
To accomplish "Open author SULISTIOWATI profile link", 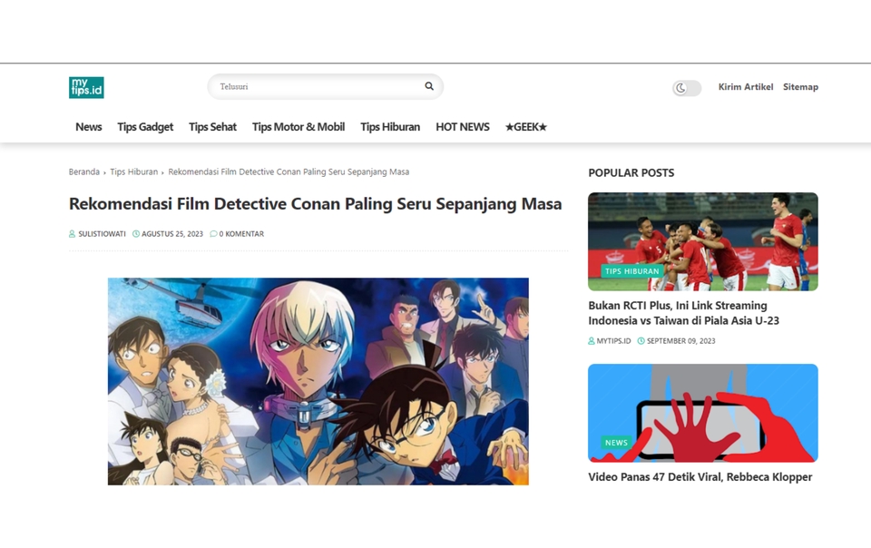I will coord(102,234).
